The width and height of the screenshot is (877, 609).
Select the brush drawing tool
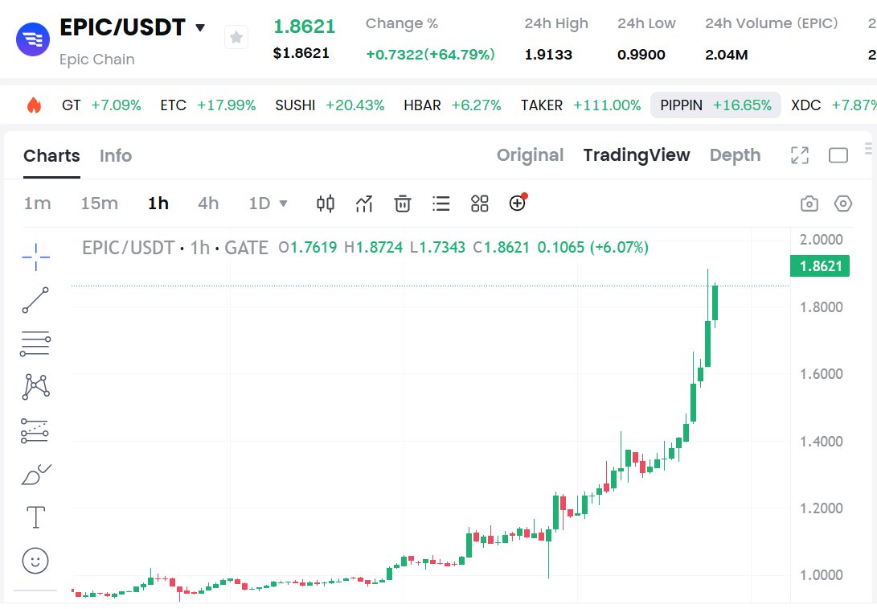point(36,474)
